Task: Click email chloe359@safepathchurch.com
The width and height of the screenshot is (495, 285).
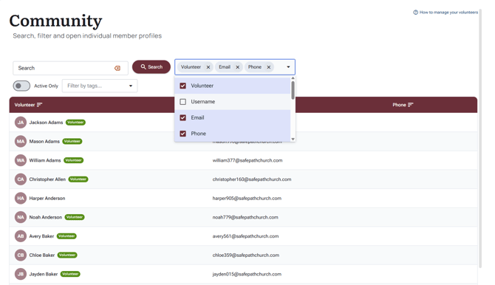Action: coord(246,255)
